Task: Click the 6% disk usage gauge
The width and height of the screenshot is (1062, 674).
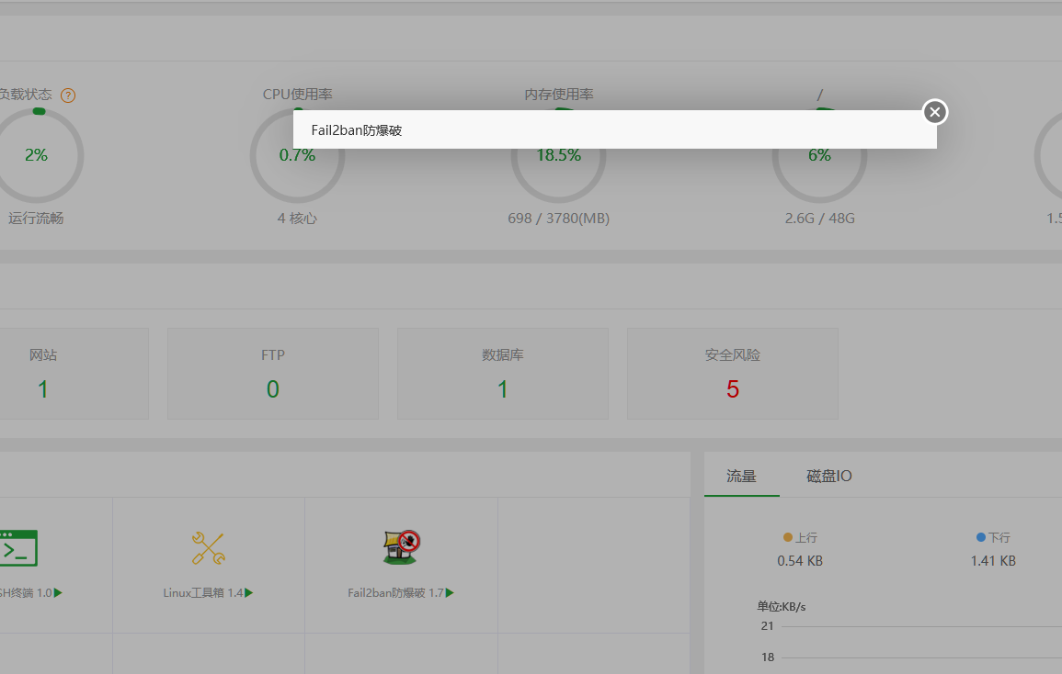Action: tap(819, 155)
